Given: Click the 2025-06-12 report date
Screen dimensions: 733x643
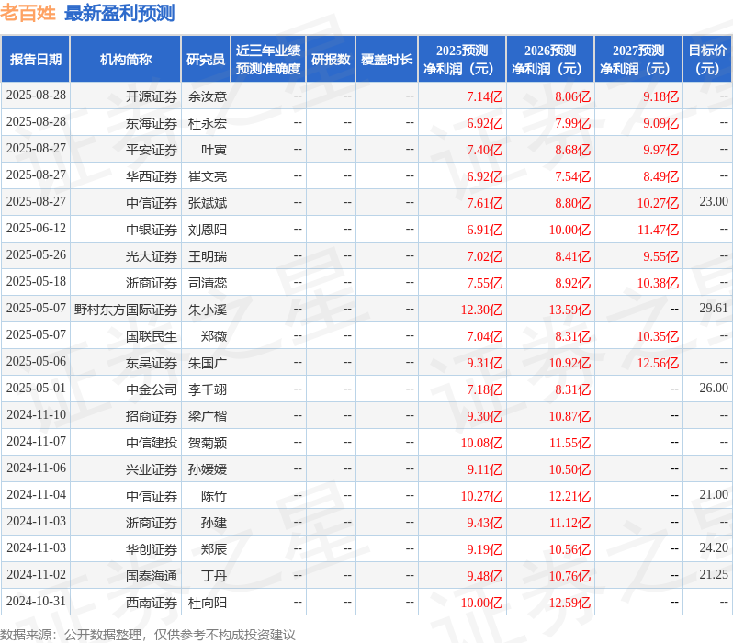Looking at the screenshot, I should (36, 228).
